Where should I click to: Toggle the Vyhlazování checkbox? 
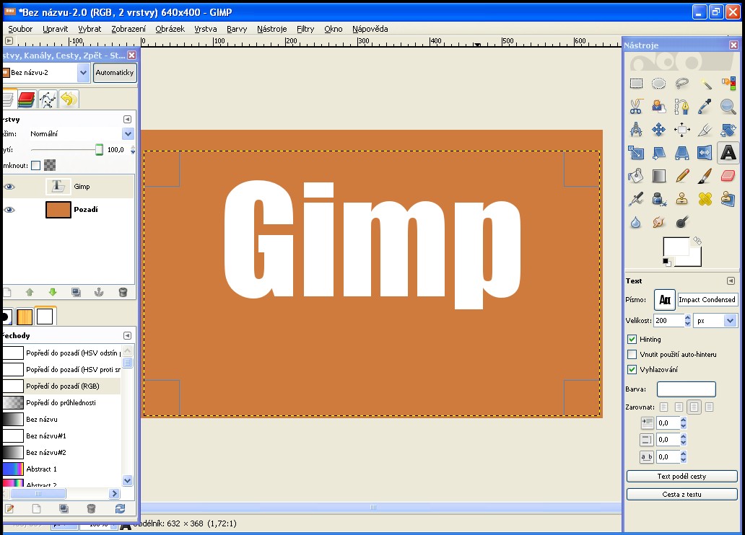point(632,369)
